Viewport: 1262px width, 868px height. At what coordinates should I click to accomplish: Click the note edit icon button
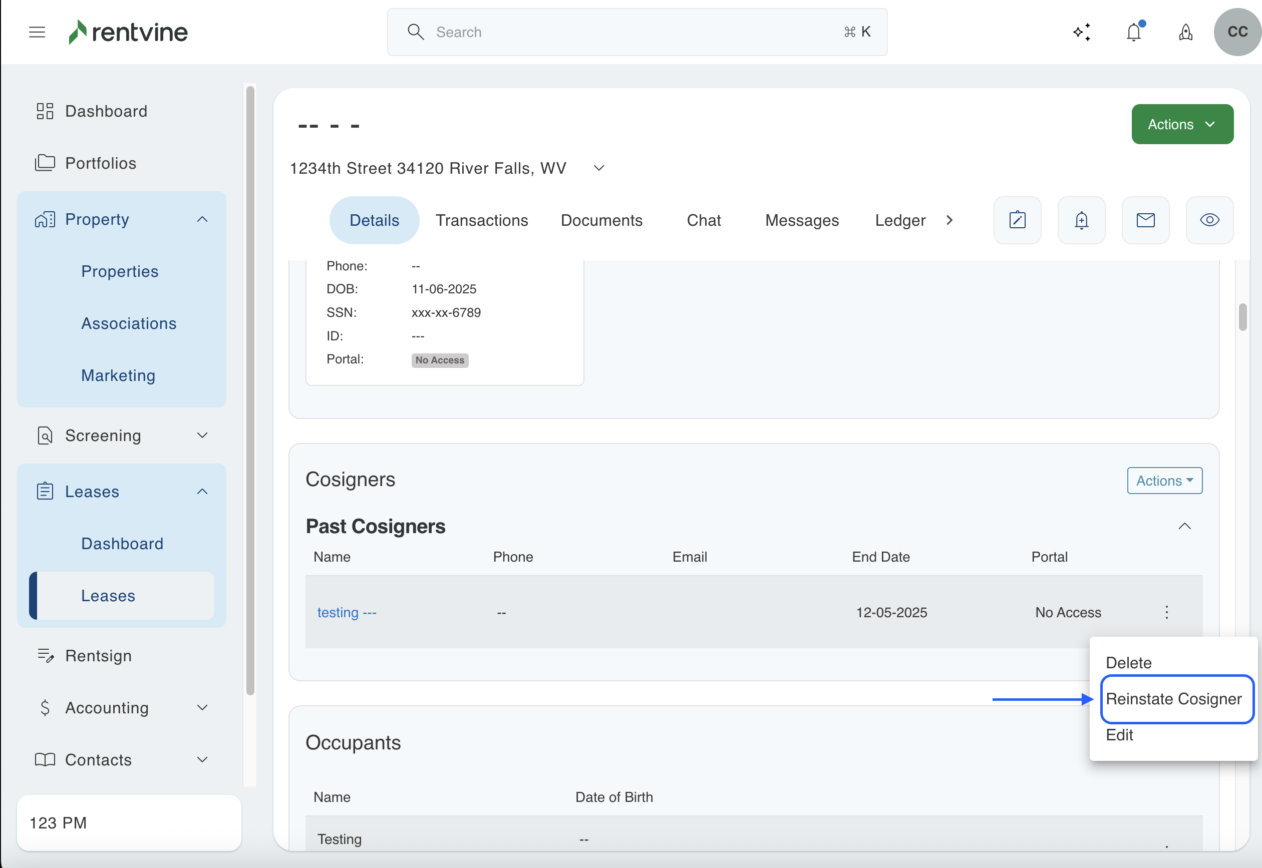[1017, 220]
